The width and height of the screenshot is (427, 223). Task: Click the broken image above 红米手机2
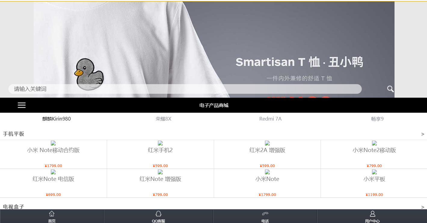point(160,143)
